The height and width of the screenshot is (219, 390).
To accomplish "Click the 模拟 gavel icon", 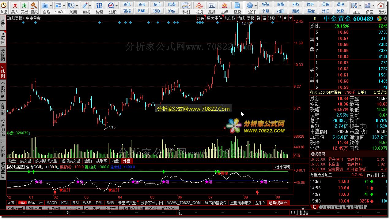I will pos(34,5).
